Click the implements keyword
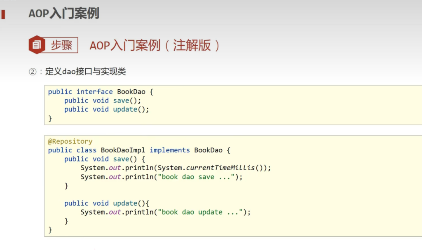 (169, 150)
